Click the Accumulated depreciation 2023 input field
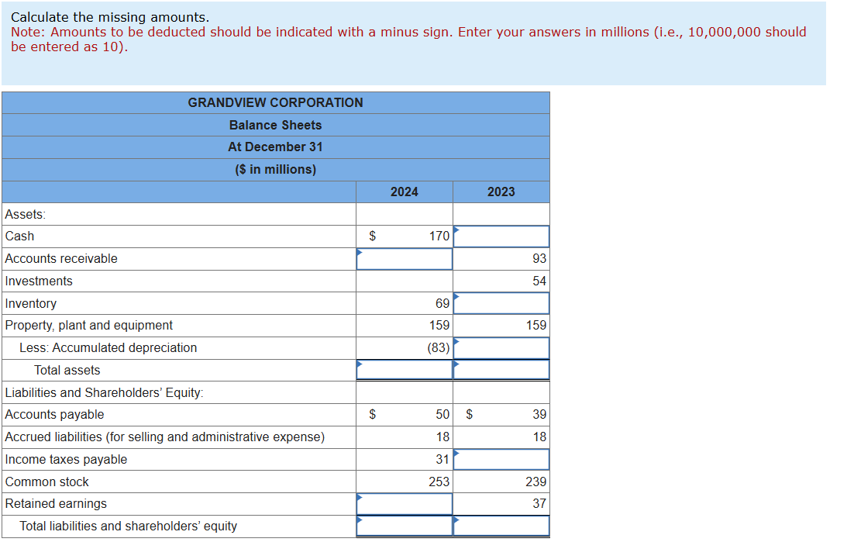This screenshot has height=542, width=854. [x=502, y=347]
